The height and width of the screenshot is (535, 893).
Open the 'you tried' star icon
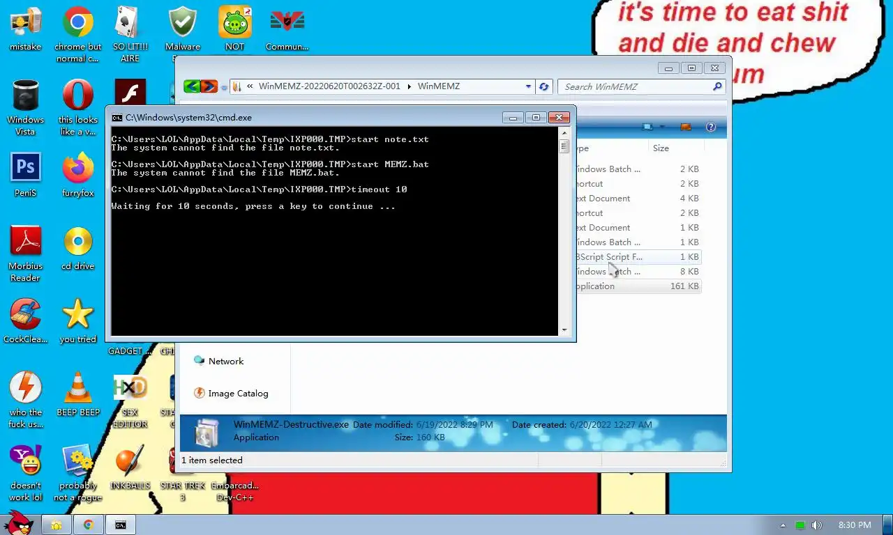click(x=77, y=322)
